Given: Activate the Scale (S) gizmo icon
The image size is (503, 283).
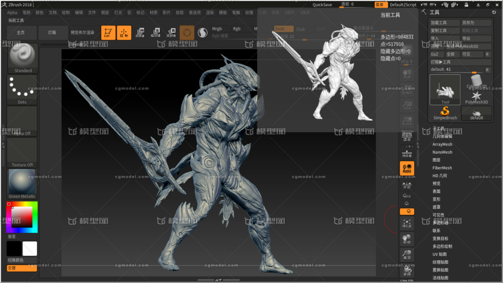Looking at the screenshot, I should (x=156, y=33).
